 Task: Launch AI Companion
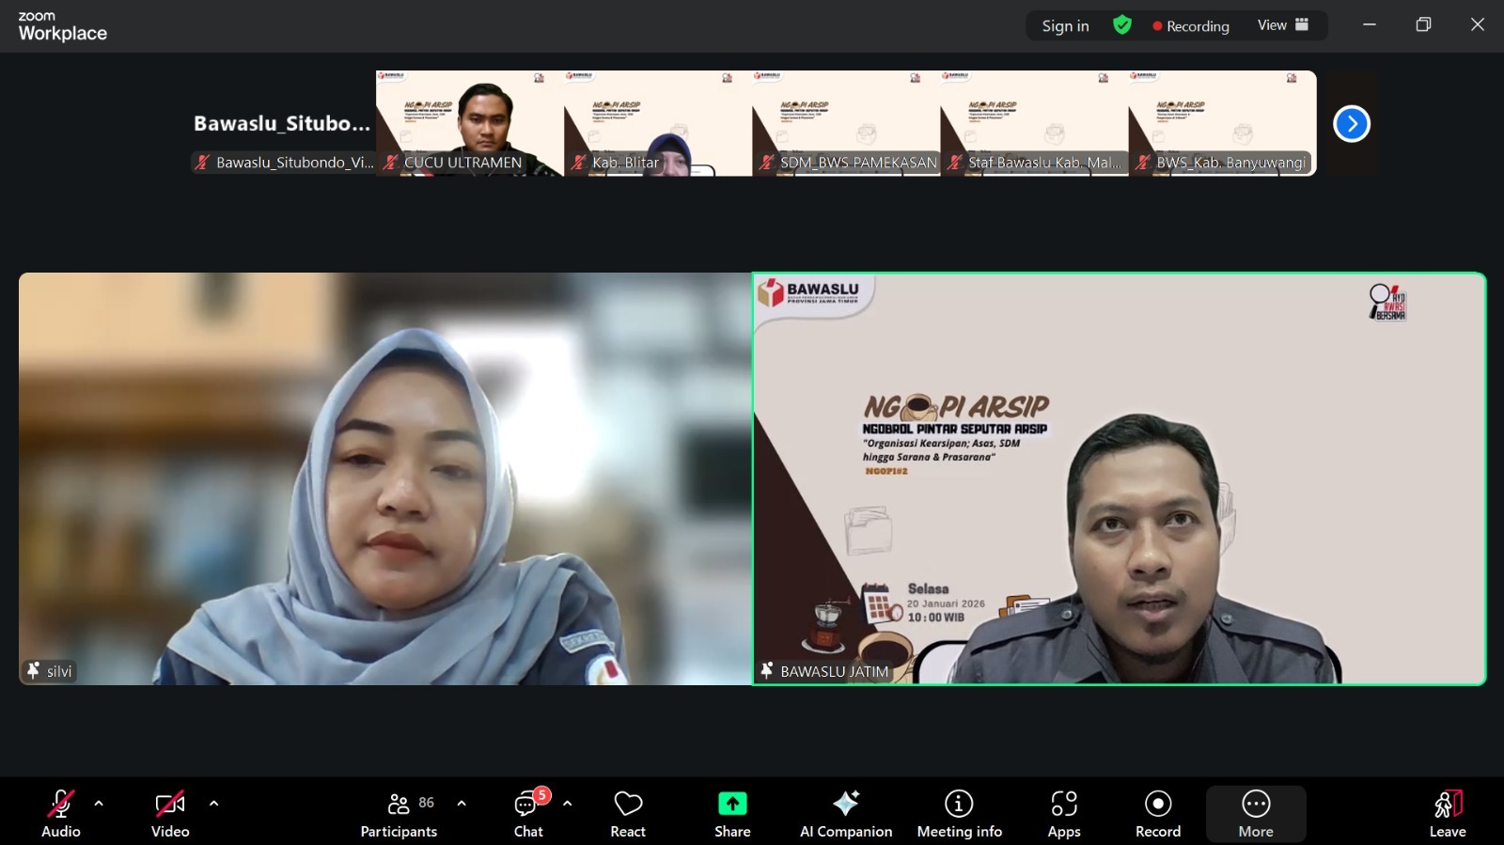click(846, 814)
